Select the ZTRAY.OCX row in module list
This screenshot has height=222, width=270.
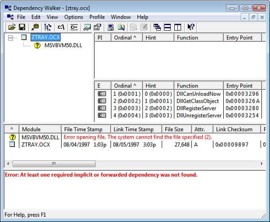coord(35,144)
